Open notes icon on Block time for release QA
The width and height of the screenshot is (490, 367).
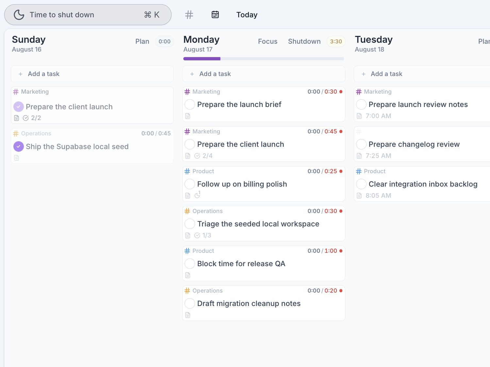188,275
